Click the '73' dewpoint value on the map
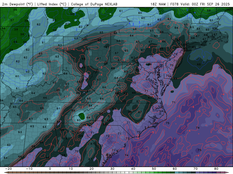Viewport: 233px width, 174px height. click(x=128, y=139)
